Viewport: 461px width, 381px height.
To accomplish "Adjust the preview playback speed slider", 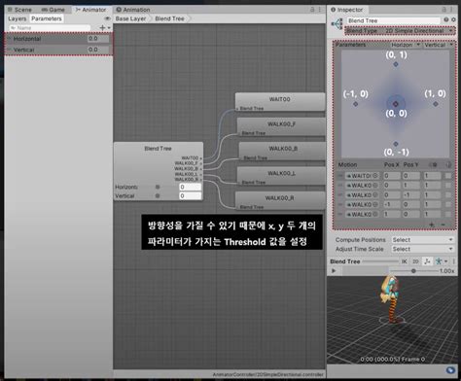I will click(413, 271).
